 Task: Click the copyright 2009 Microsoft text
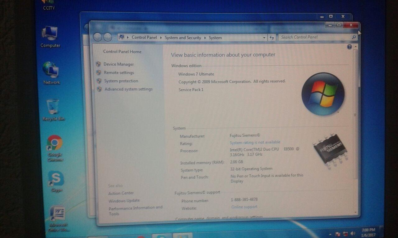232,82
